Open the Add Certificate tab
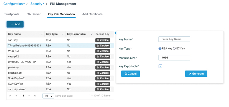This screenshot has width=229, height=107. (92, 14)
